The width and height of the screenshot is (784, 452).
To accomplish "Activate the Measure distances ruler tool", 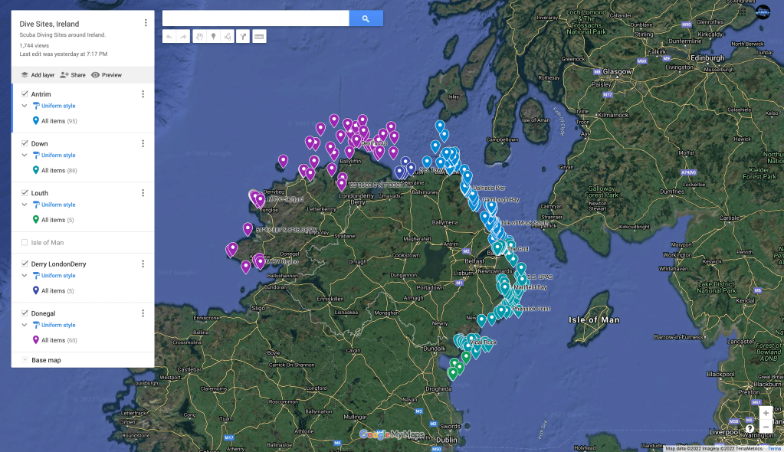I will click(259, 36).
